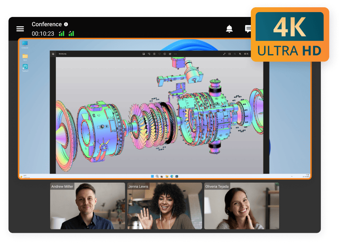Select Andrew Miller's video tile
The image size is (341, 244).
(x=88, y=206)
